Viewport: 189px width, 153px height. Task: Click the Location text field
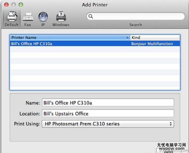pos(108,113)
